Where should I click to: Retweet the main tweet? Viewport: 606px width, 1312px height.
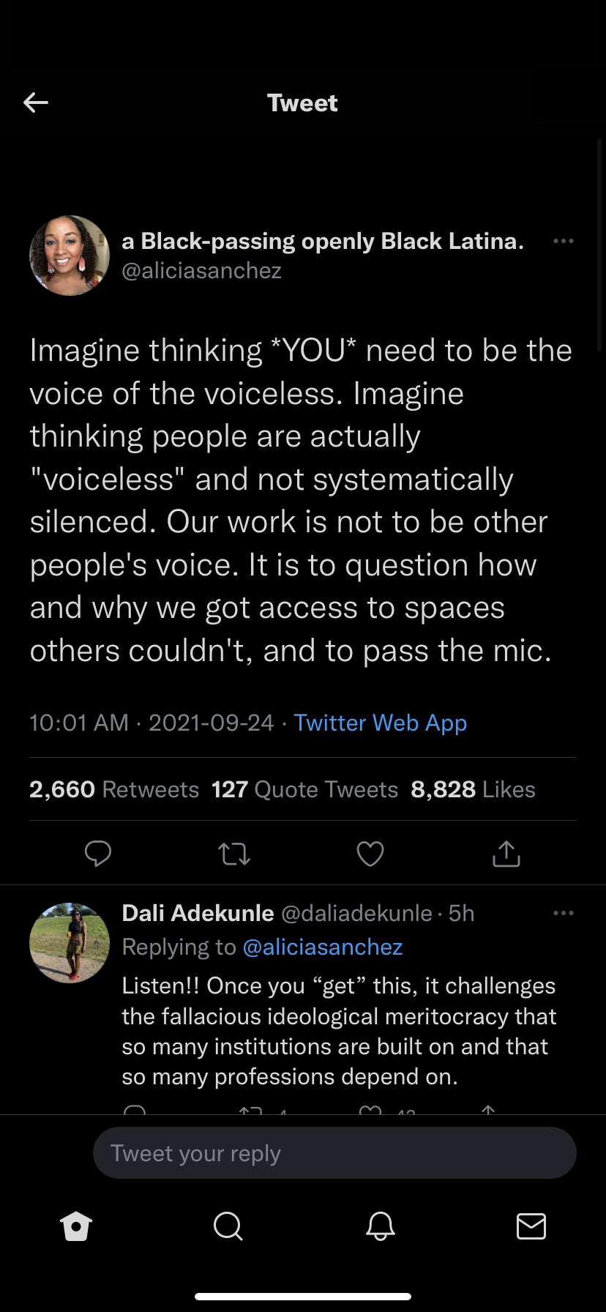234,854
